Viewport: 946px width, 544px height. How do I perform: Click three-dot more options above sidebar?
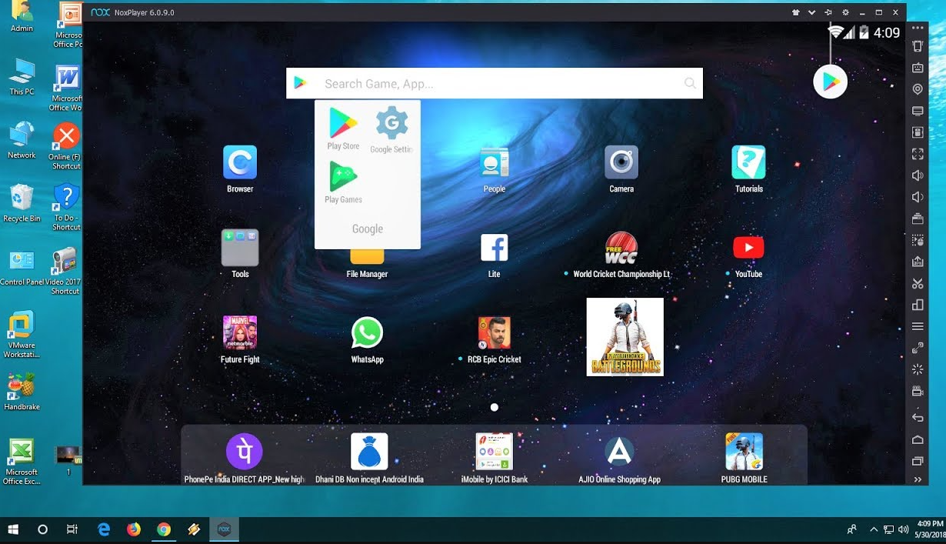click(918, 28)
